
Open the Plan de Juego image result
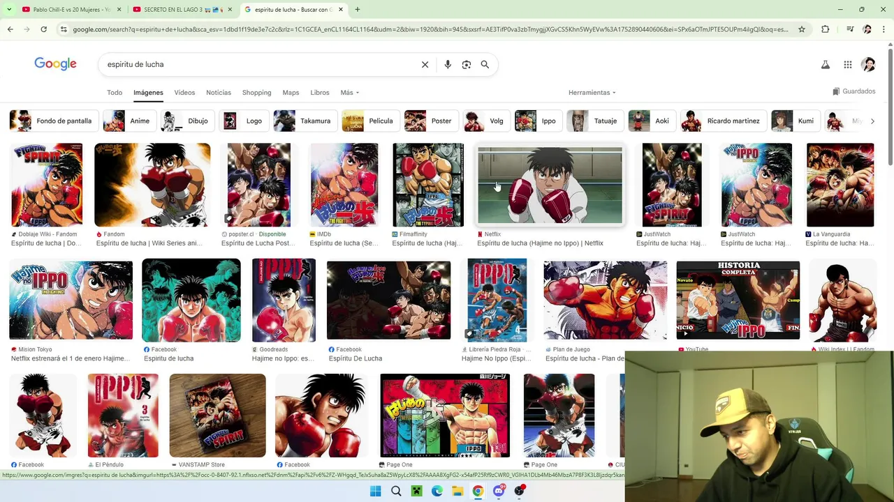click(x=605, y=301)
